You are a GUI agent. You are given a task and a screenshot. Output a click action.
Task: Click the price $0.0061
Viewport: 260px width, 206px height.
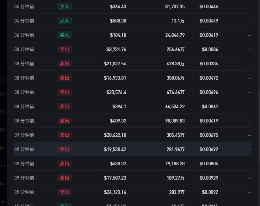(210, 106)
